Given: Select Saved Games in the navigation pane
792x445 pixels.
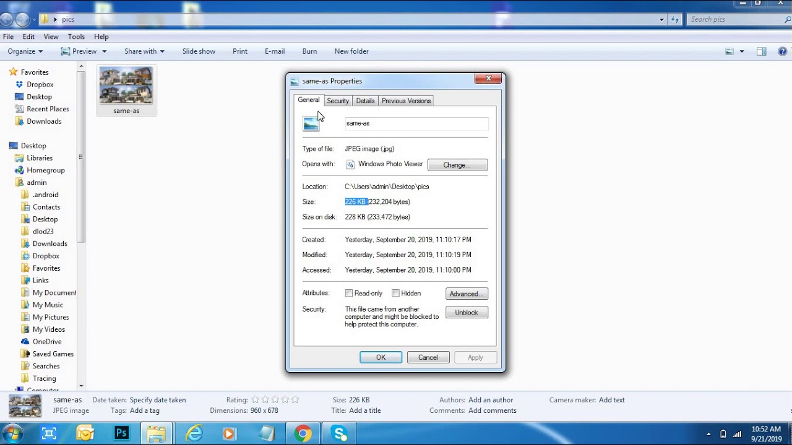Looking at the screenshot, I should [x=53, y=354].
